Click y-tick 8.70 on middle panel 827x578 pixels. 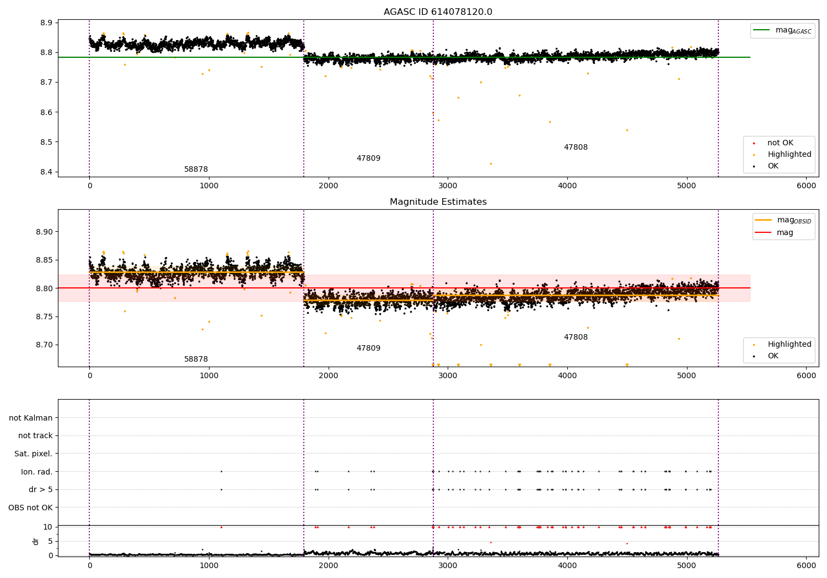coord(44,345)
